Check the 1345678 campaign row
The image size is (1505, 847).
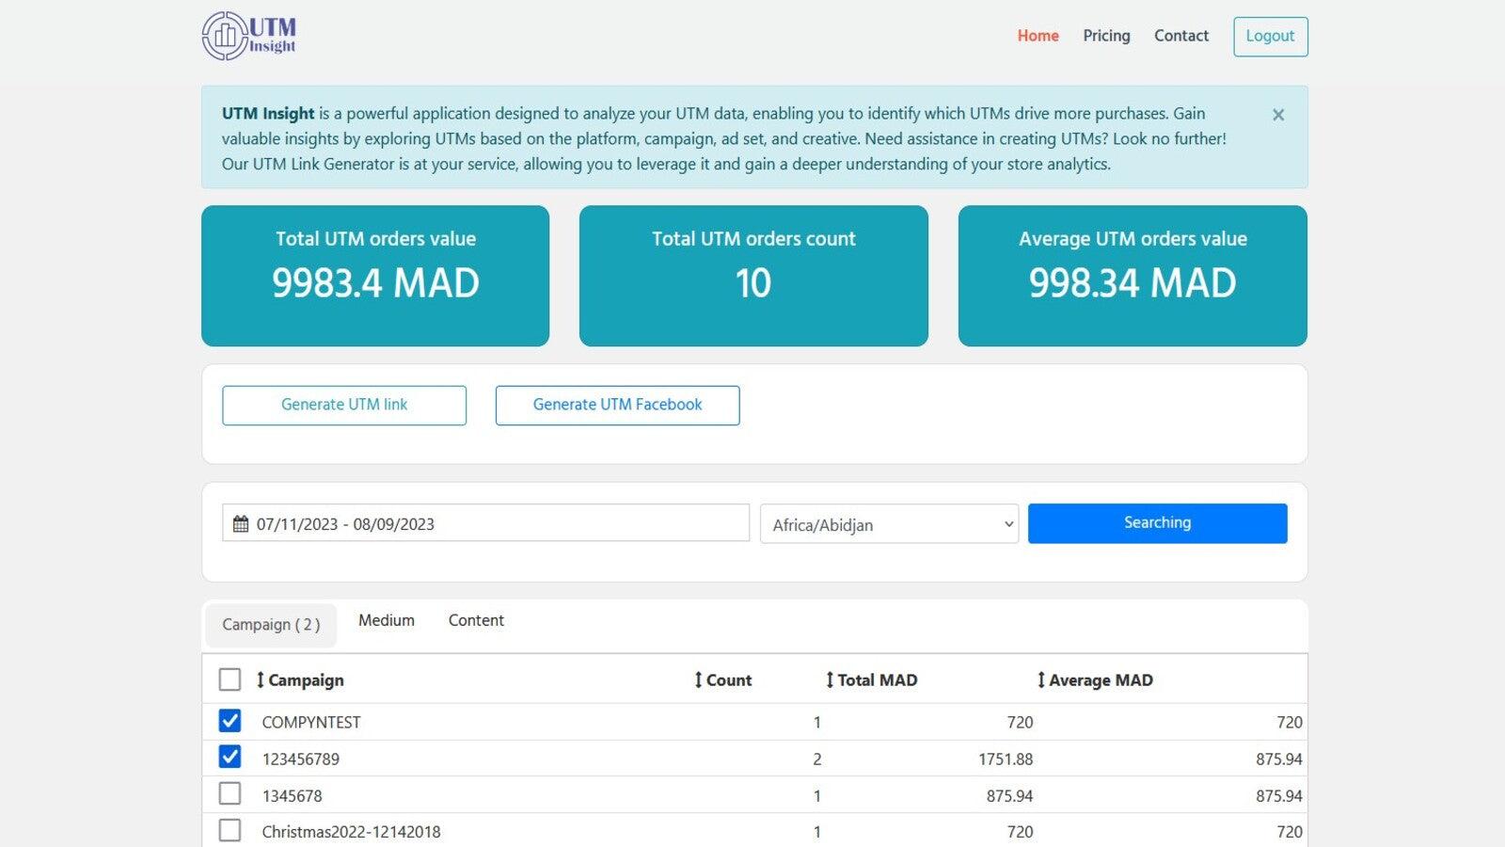pyautogui.click(x=230, y=794)
